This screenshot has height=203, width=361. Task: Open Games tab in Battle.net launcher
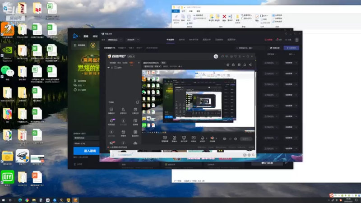click(x=86, y=36)
